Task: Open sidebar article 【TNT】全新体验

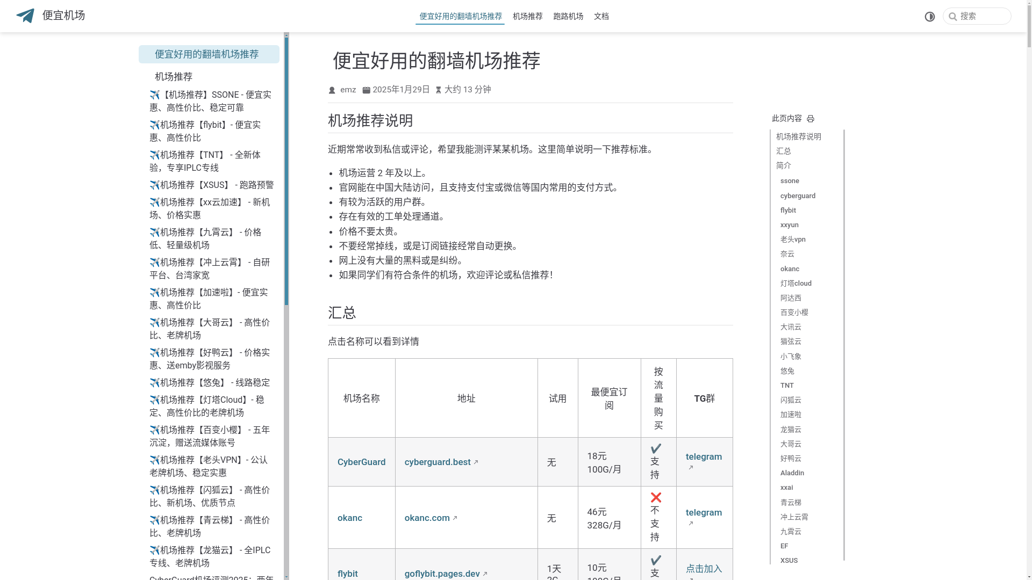Action: pyautogui.click(x=212, y=161)
